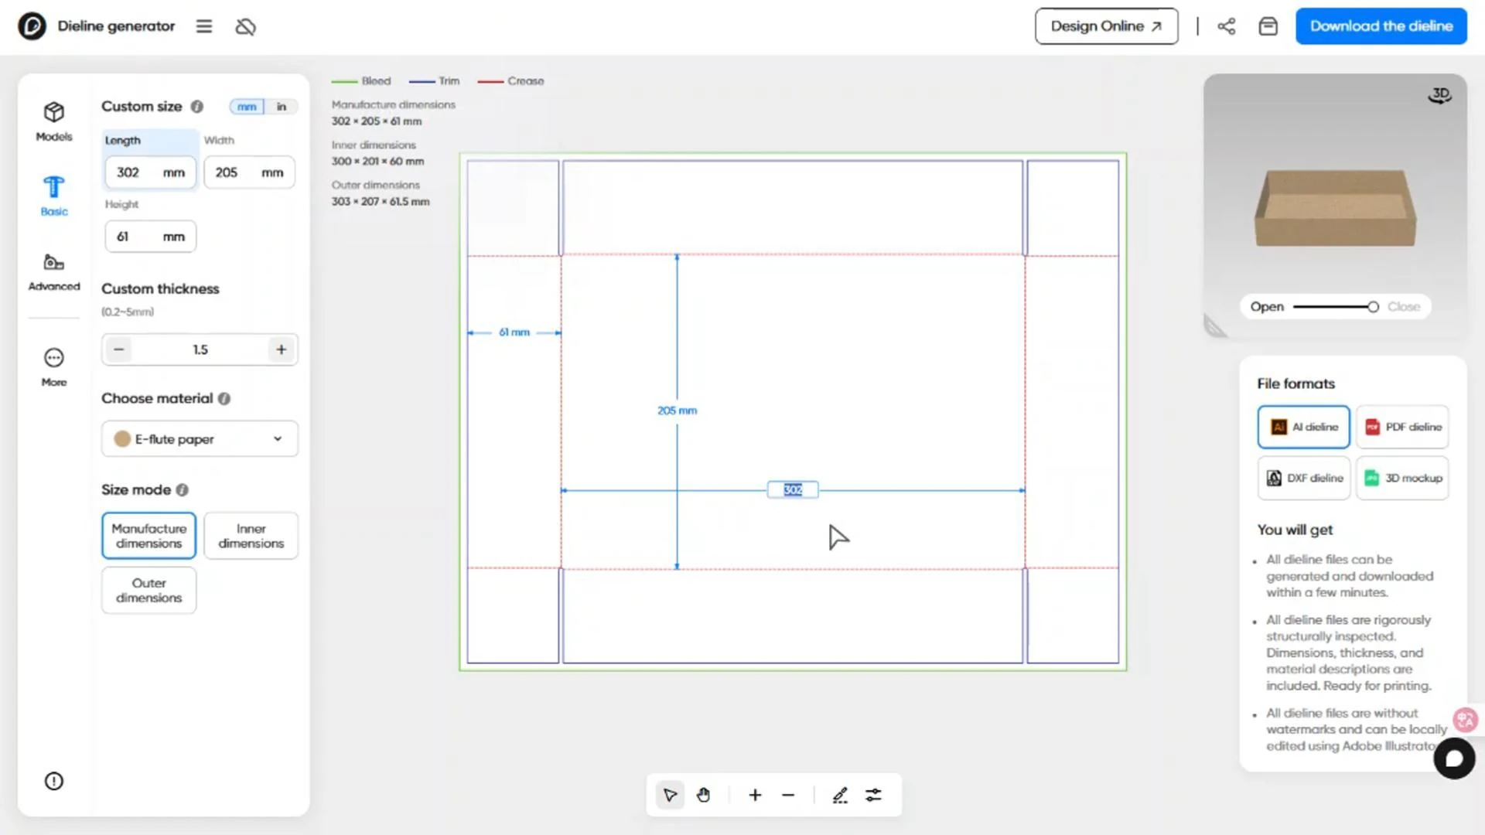The height and width of the screenshot is (835, 1485).
Task: Click the 205 mm dimension label on canvas
Action: click(x=678, y=411)
